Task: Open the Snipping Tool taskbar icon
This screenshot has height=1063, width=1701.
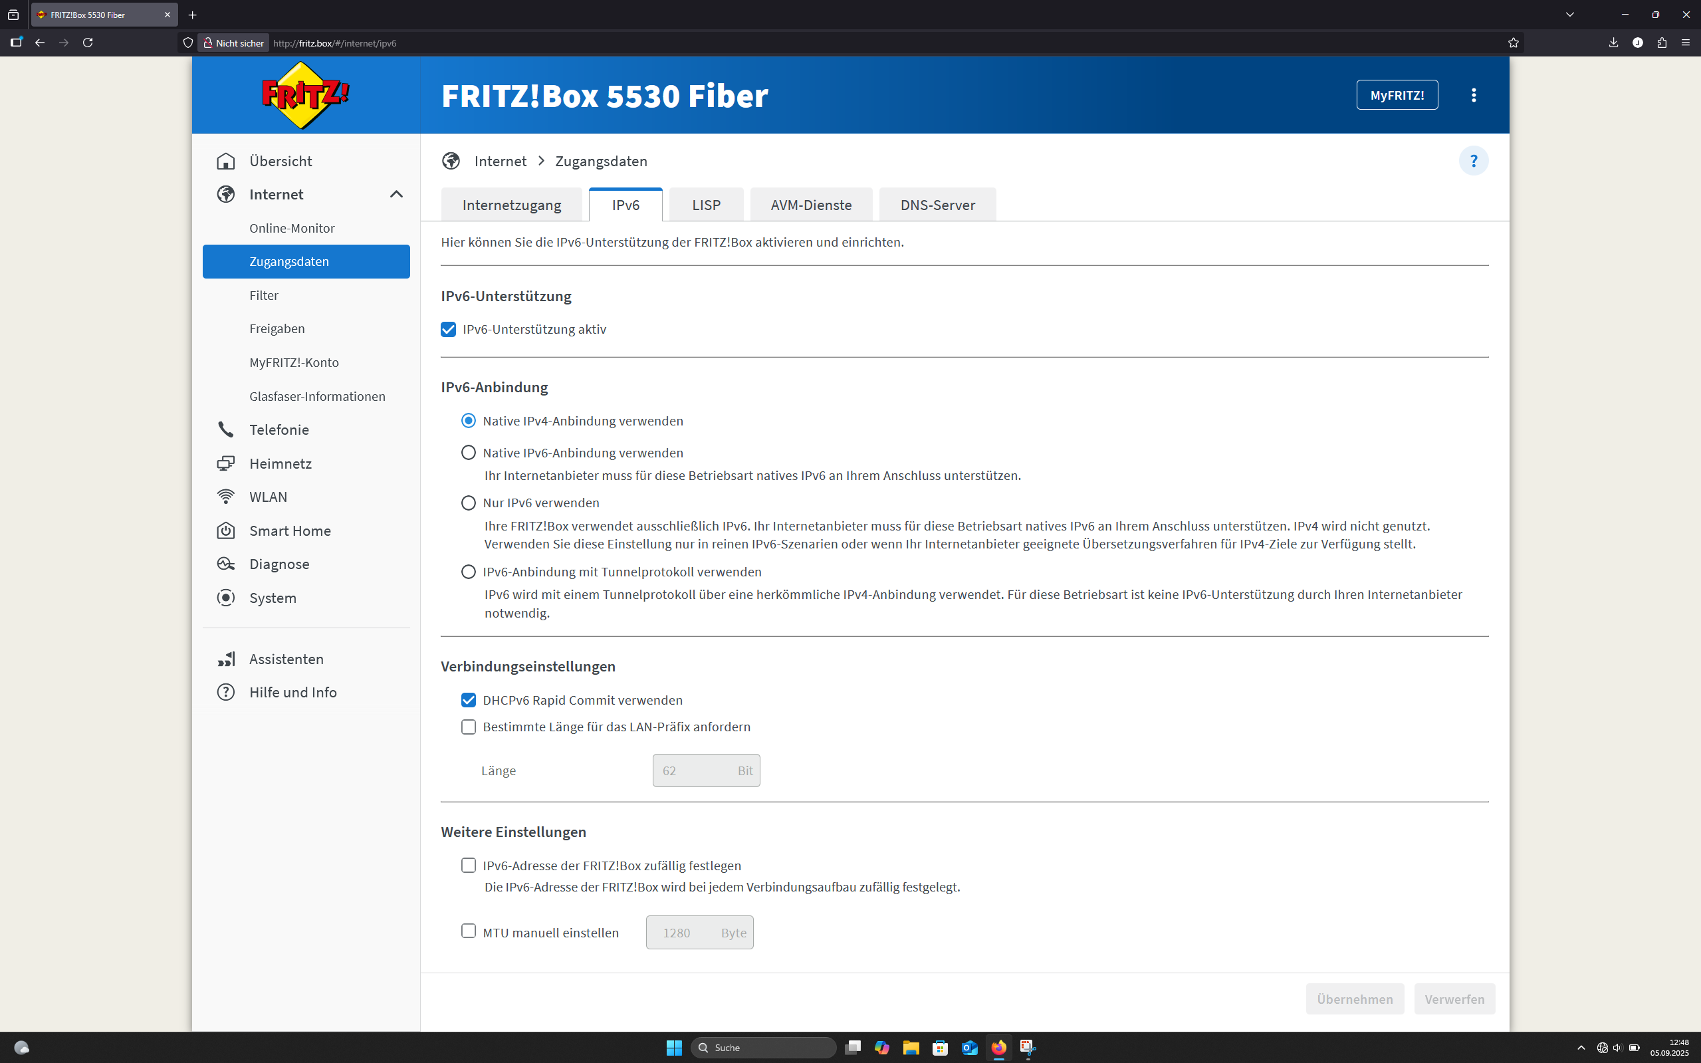Action: [1028, 1048]
